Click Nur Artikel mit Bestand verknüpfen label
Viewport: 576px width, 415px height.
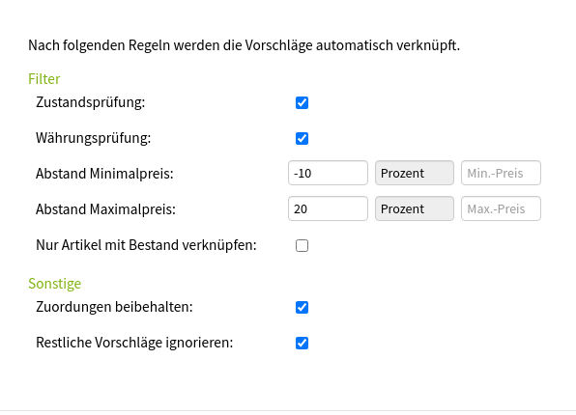tap(146, 245)
